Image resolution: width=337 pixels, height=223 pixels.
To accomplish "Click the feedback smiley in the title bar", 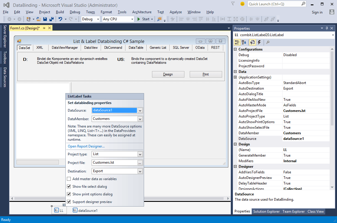I will [242, 4].
